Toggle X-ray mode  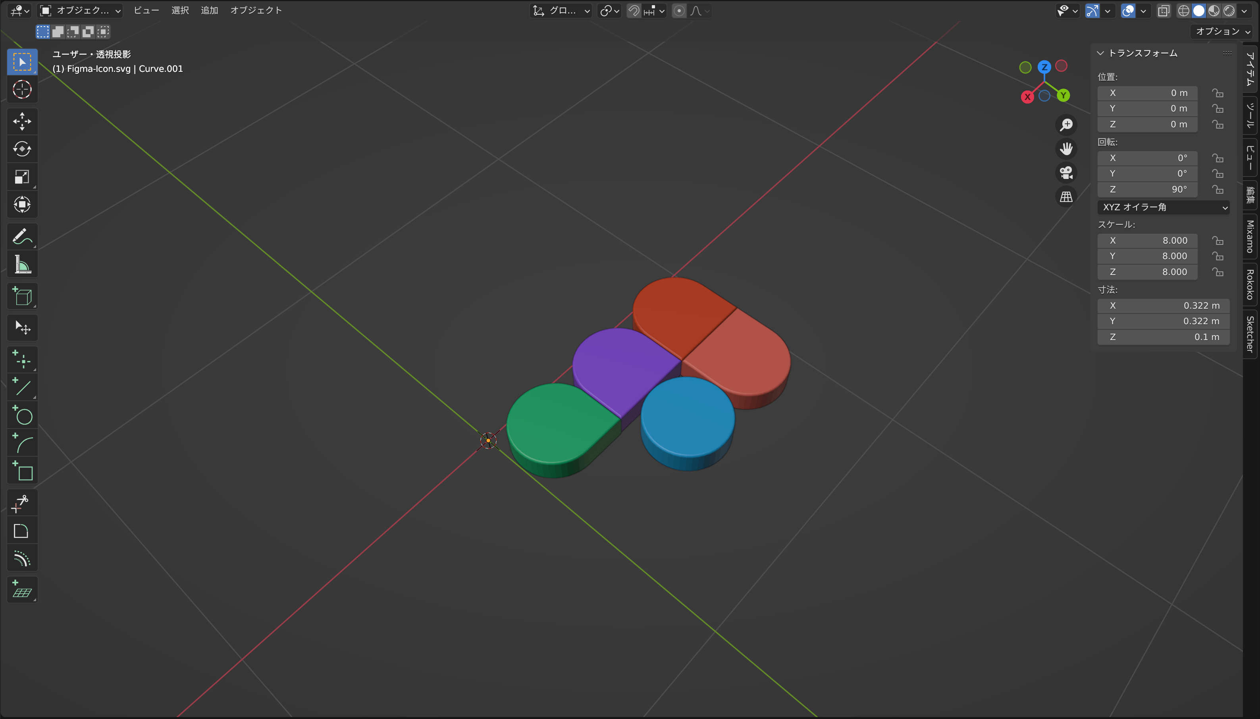1163,10
